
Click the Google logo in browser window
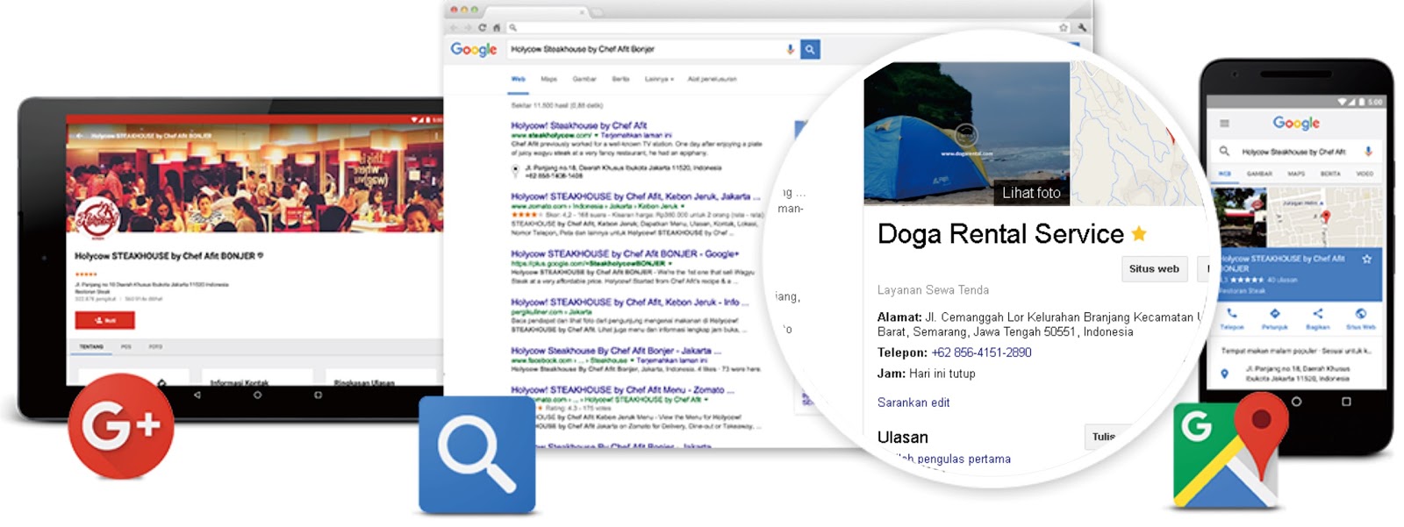tap(474, 50)
